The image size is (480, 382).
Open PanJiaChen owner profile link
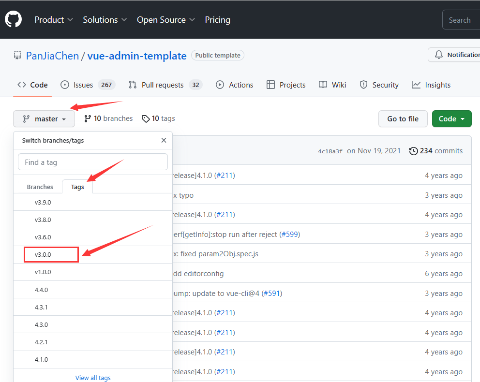pyautogui.click(x=52, y=56)
